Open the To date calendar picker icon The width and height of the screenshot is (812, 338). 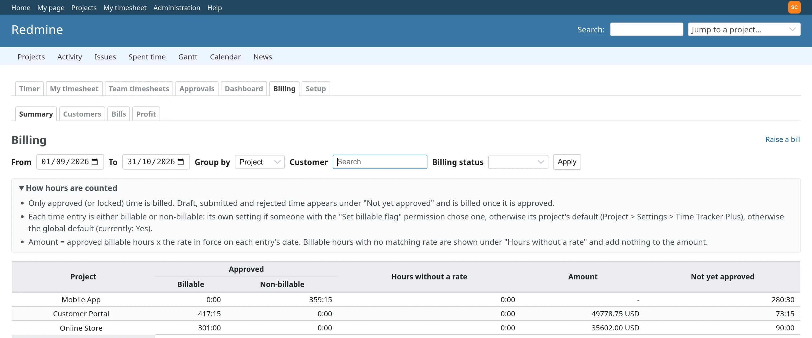point(181,162)
